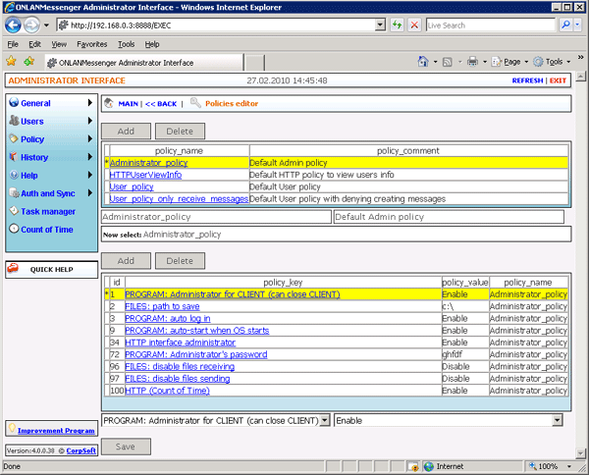This screenshot has height=475, width=589.
Task: Focus the Live Search box
Action: tap(490, 26)
